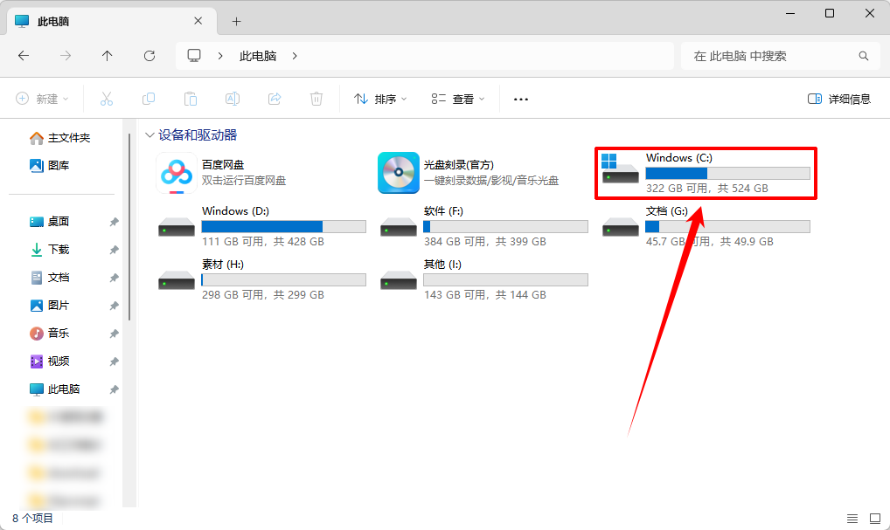This screenshot has height=530, width=890.
Task: Open 此电脑 in the sidebar
Action: [x=54, y=389]
